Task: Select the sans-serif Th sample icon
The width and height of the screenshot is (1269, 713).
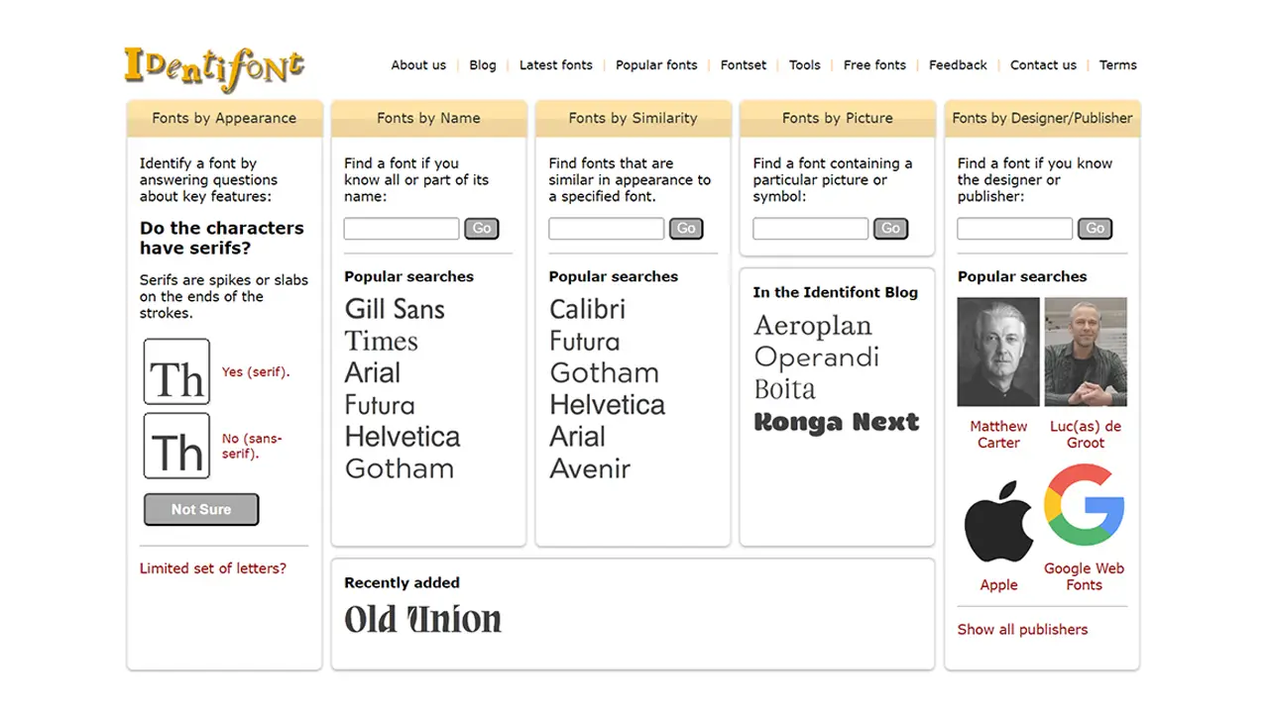Action: 176,446
